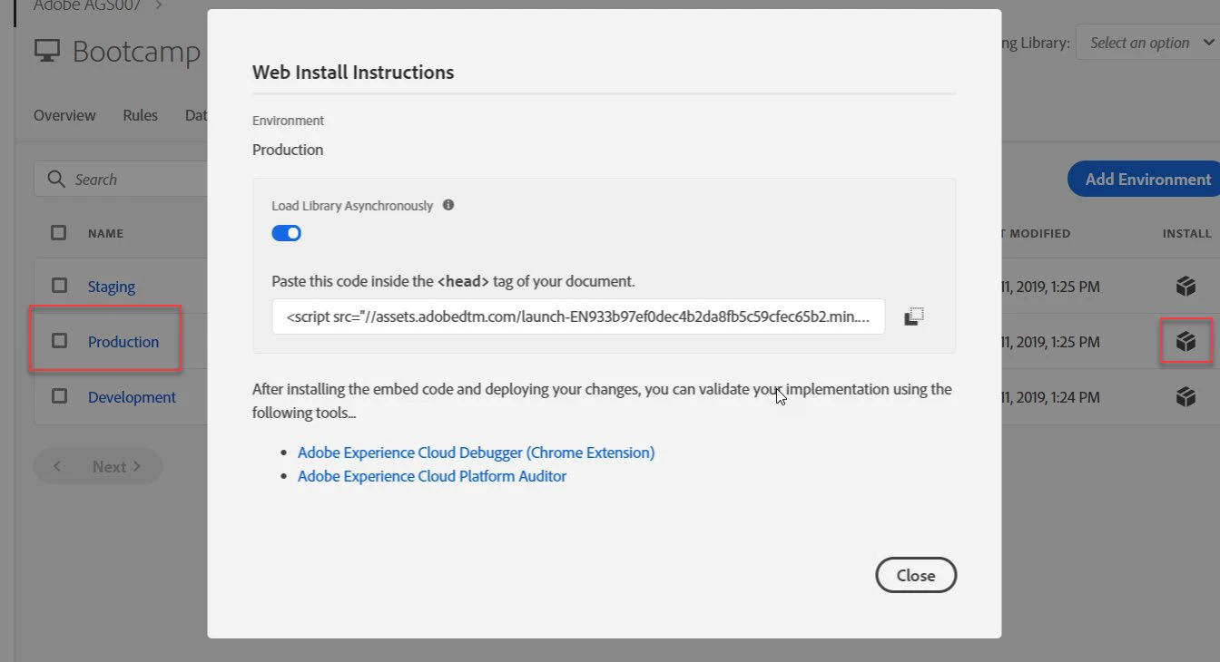Viewport: 1220px width, 662px height.
Task: Copy the embed code to clipboard
Action: pyautogui.click(x=914, y=316)
